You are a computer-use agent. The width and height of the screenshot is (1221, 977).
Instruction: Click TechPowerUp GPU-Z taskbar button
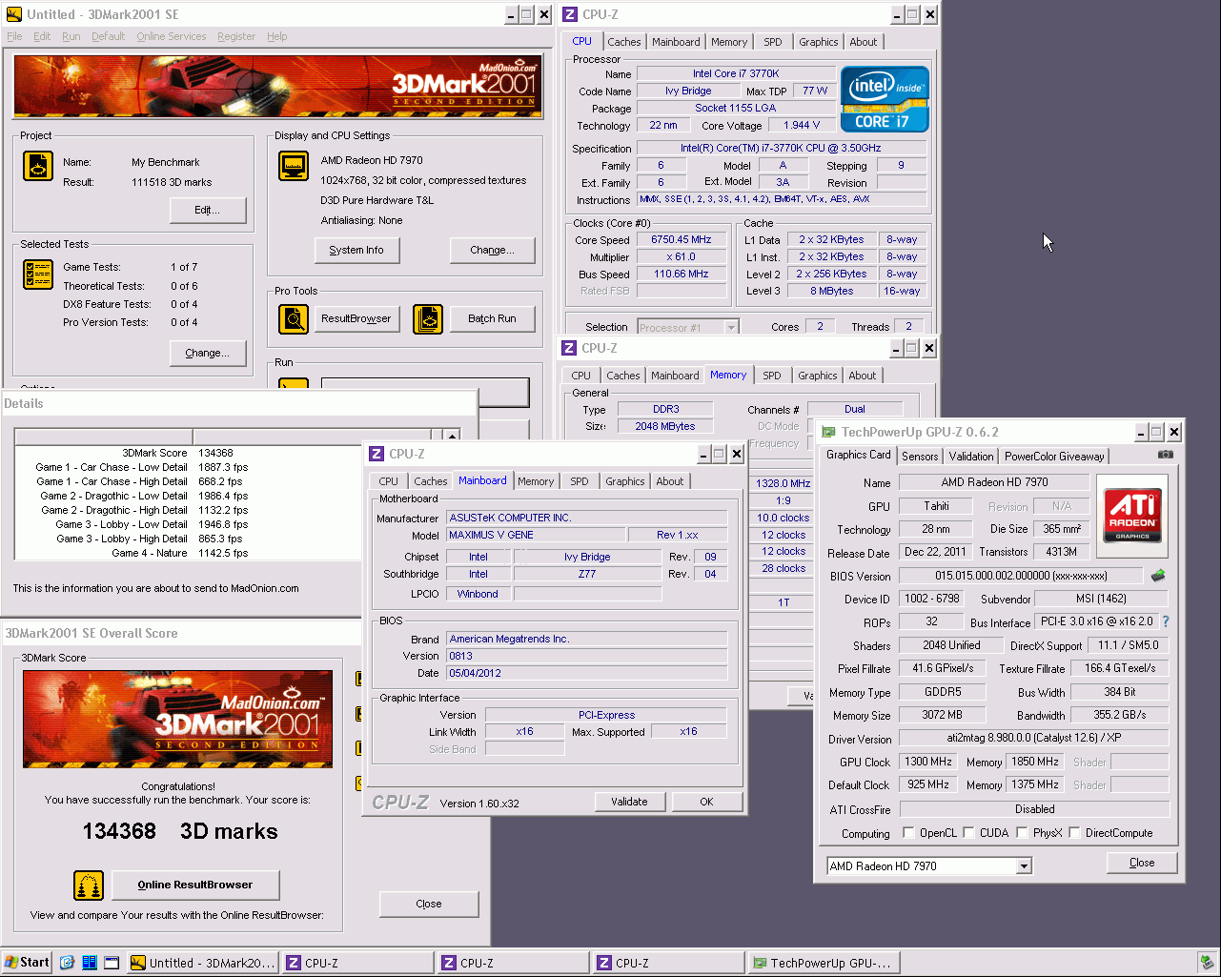click(x=823, y=963)
